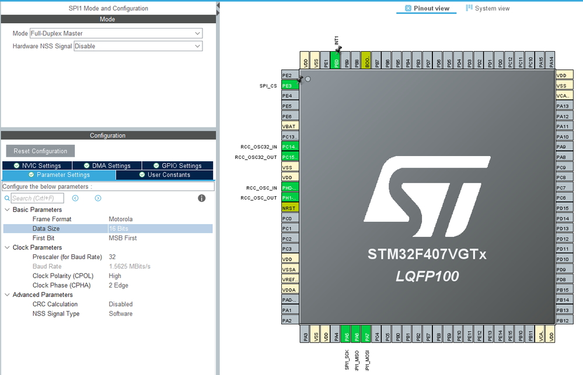583x375 pixels.
Task: Open the User Constants tab
Action: point(165,175)
